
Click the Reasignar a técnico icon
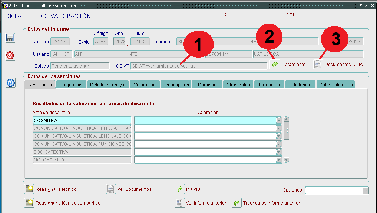(29, 189)
